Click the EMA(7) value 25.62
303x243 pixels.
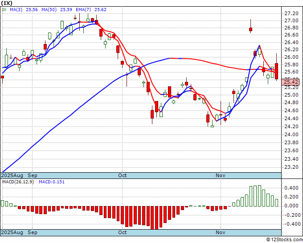click(100, 9)
